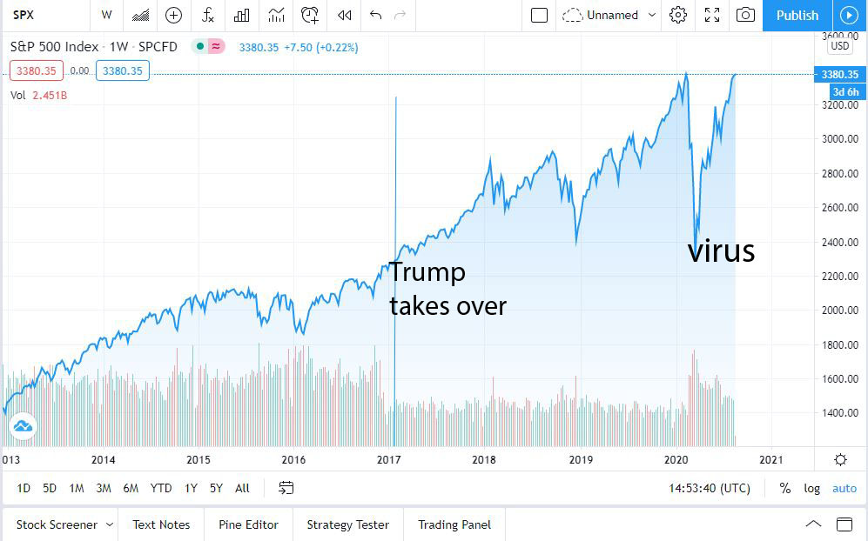Open the chart style (area) selector
868x541 pixels.
[x=140, y=15]
